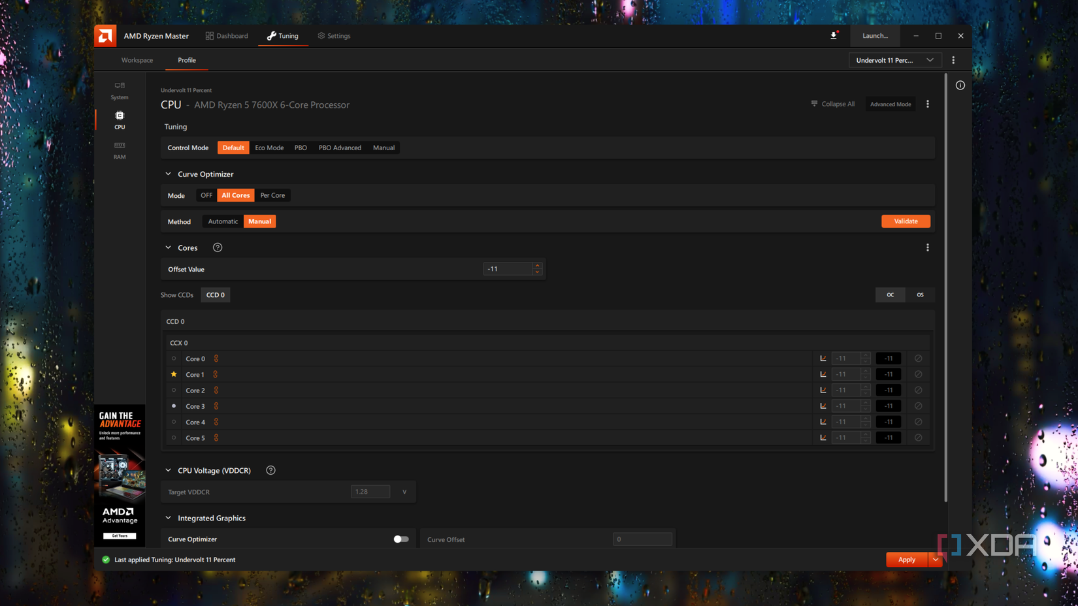Click Collapse All
Screen dimensions: 1078x606
(x=833, y=104)
